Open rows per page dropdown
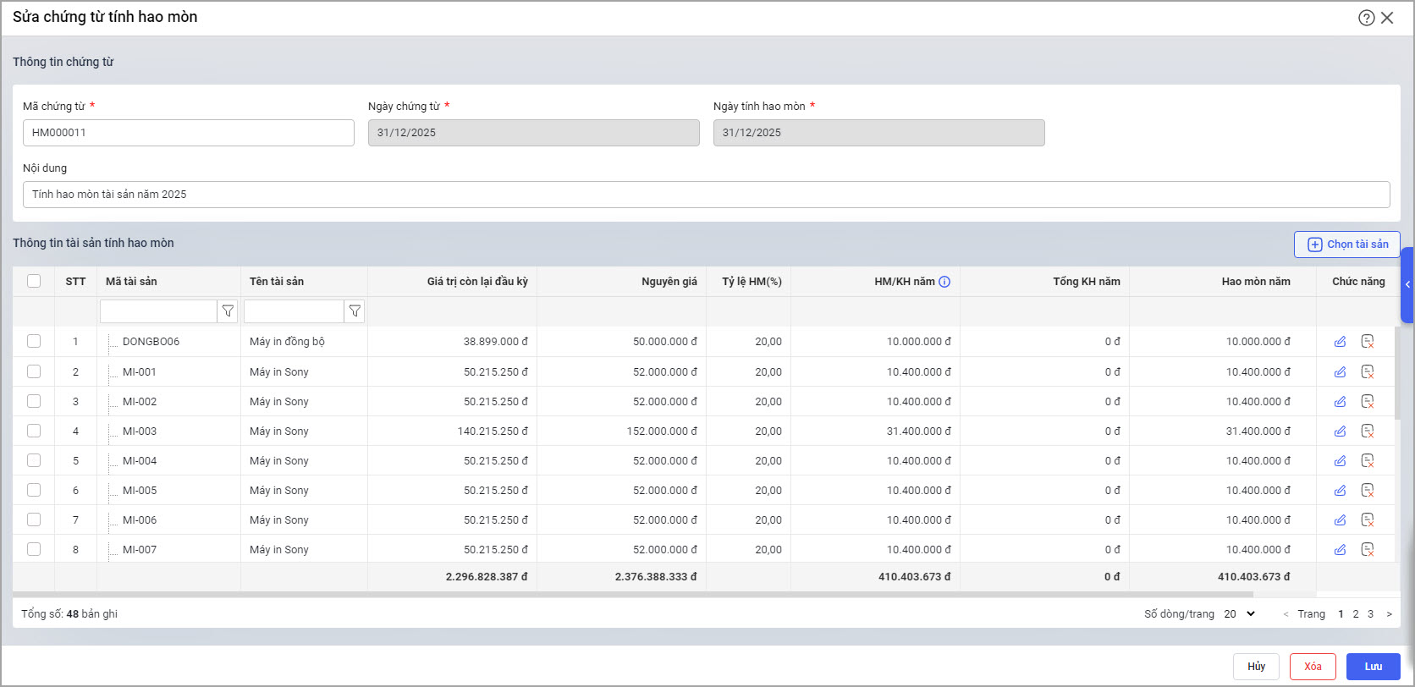This screenshot has height=687, width=1415. click(x=1240, y=614)
